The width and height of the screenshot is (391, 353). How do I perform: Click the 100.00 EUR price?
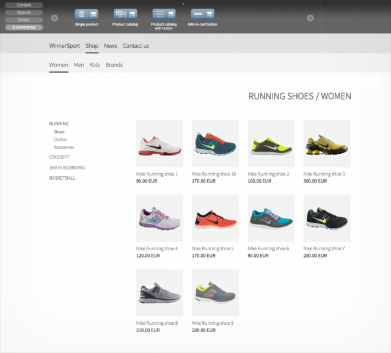tap(259, 181)
